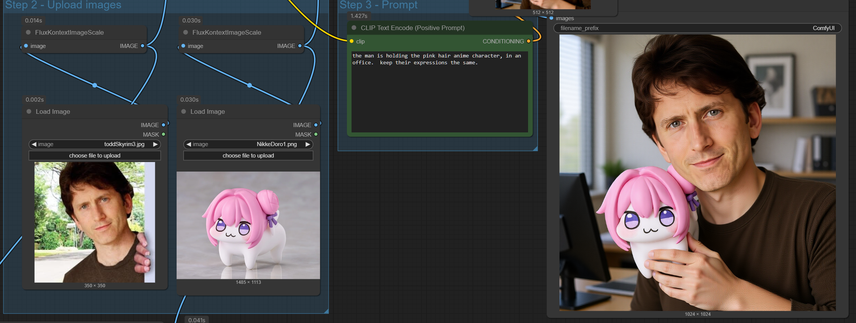Image resolution: width=856 pixels, height=323 pixels.
Task: Click the Load Image title above toddSkyrim3.jpg
Action: tap(53, 111)
